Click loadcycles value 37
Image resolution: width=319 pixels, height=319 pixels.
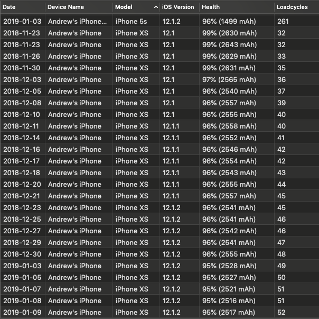point(282,91)
